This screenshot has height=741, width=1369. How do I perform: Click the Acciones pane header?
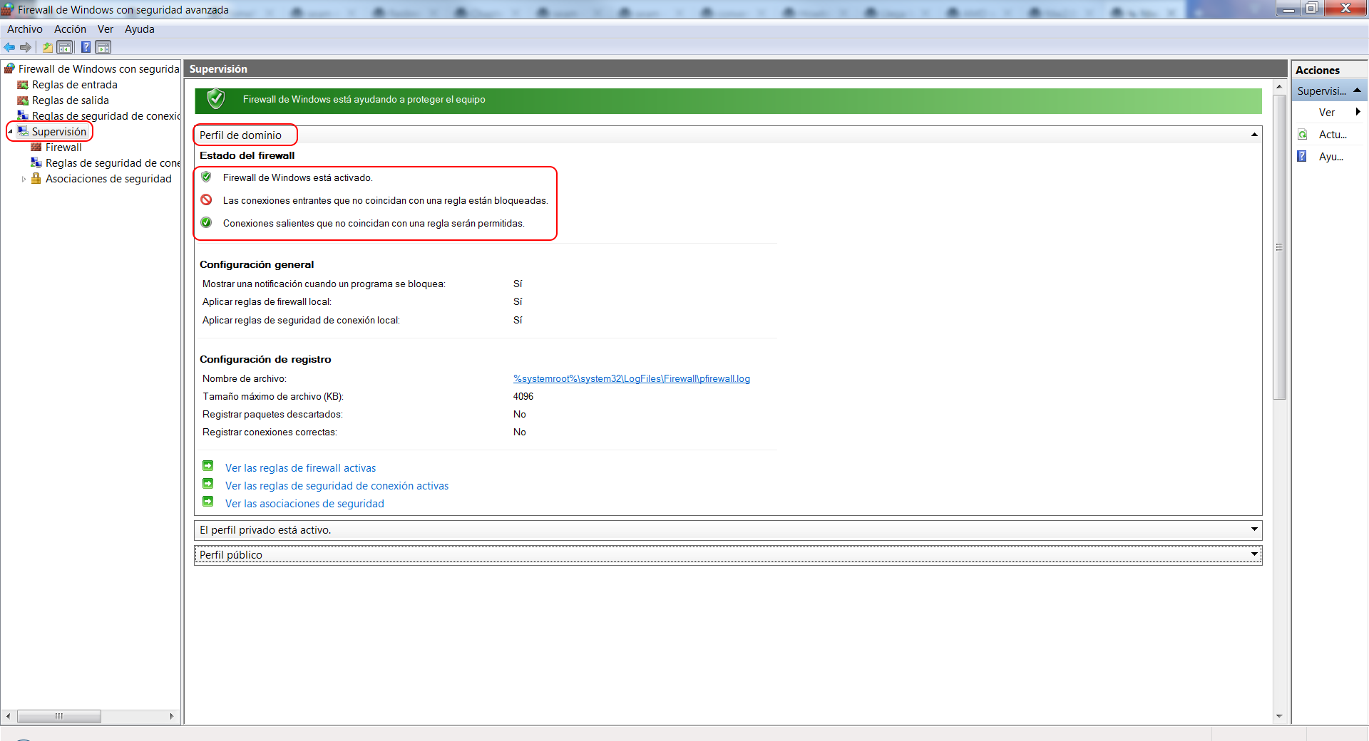coord(1329,70)
